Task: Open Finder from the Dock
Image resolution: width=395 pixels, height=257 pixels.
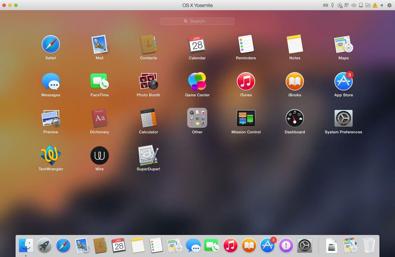Action: tap(26, 246)
